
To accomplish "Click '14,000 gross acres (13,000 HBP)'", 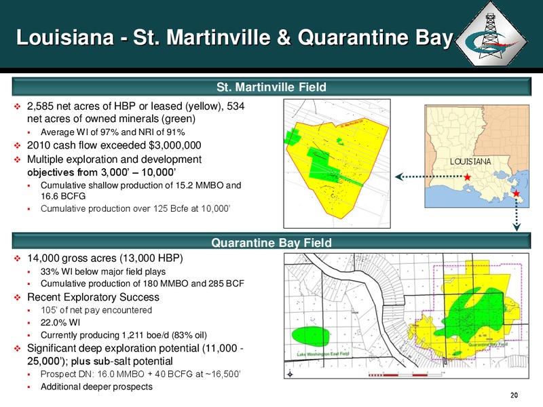I will pos(105,258).
